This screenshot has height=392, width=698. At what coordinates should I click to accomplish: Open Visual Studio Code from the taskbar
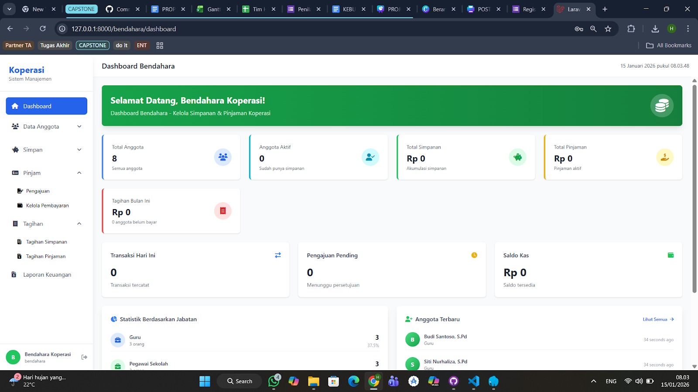[473, 381]
